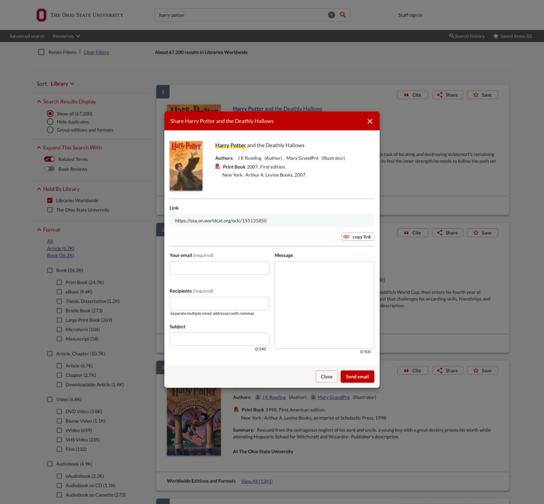Clear the harry potter search box
This screenshot has height=504, width=544.
click(331, 15)
